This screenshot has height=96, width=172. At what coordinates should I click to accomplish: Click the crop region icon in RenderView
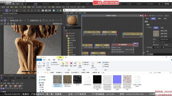(x=28, y=21)
